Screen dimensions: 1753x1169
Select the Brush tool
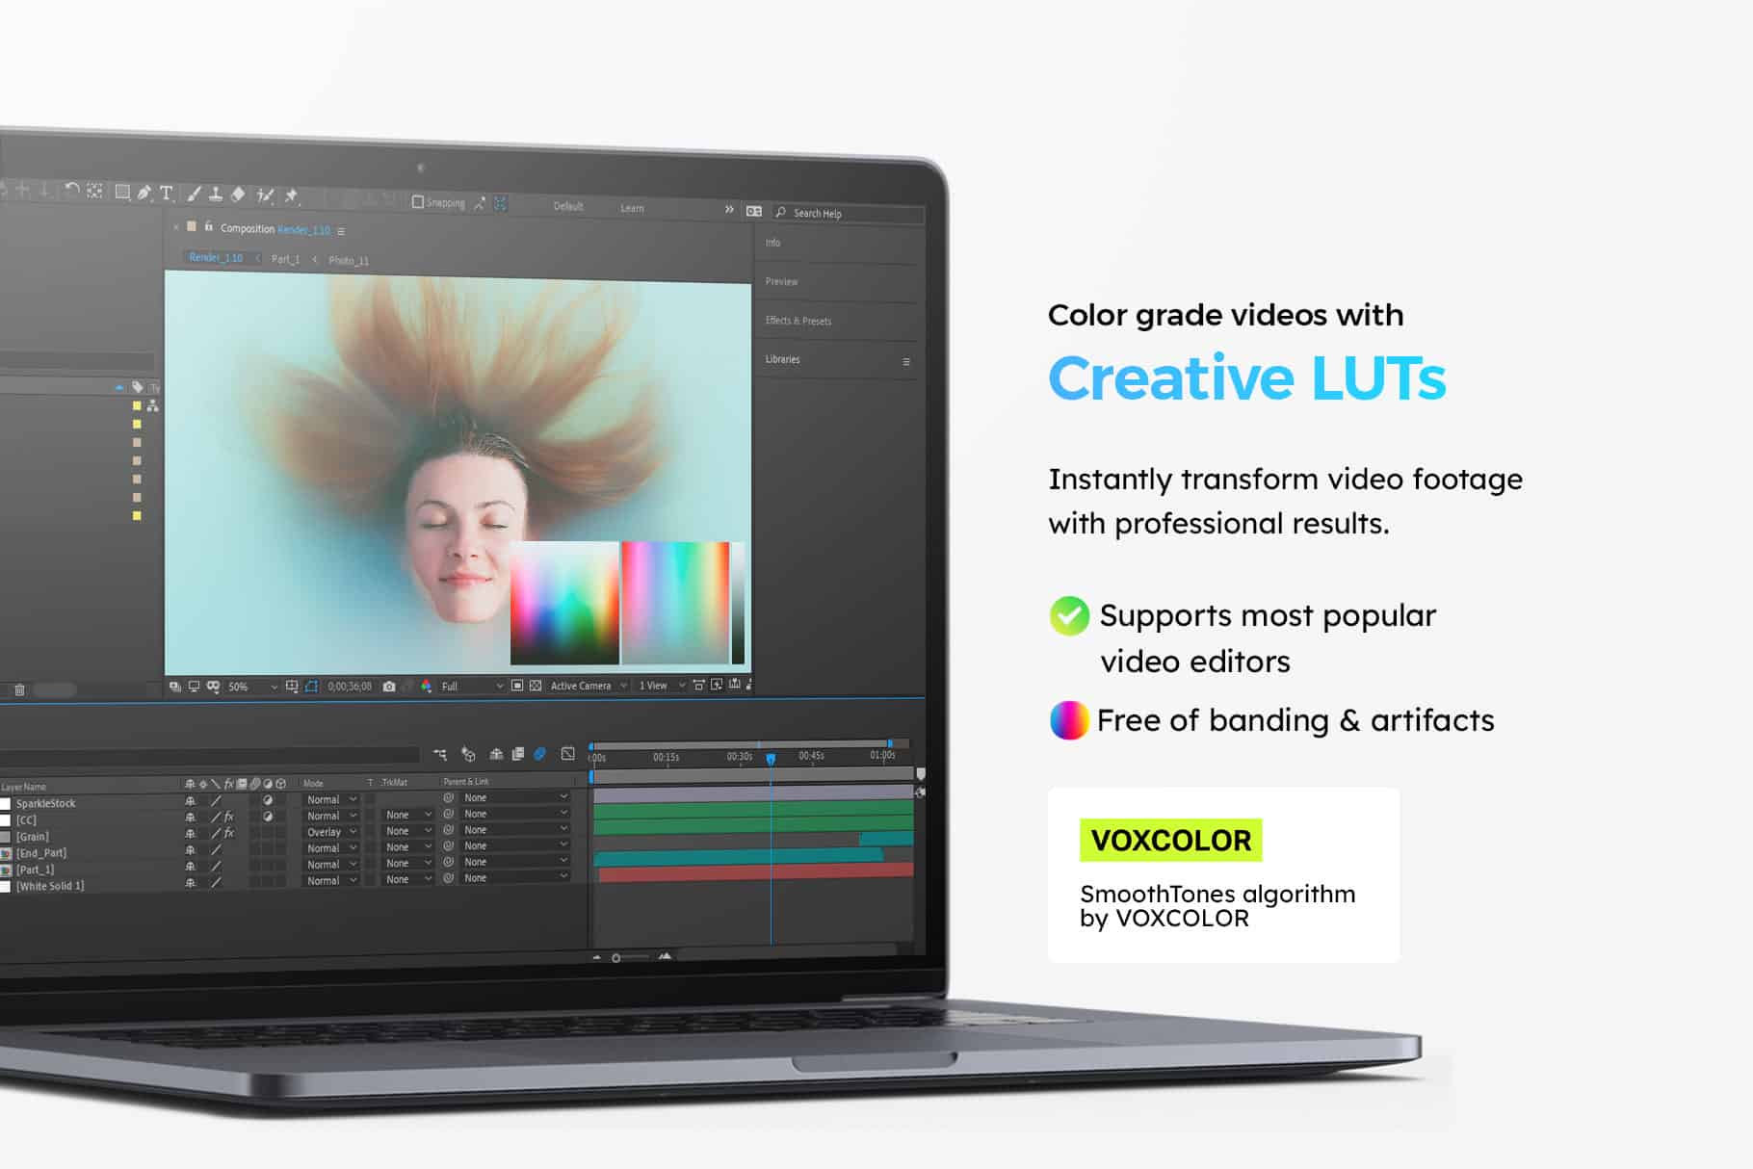point(194,194)
